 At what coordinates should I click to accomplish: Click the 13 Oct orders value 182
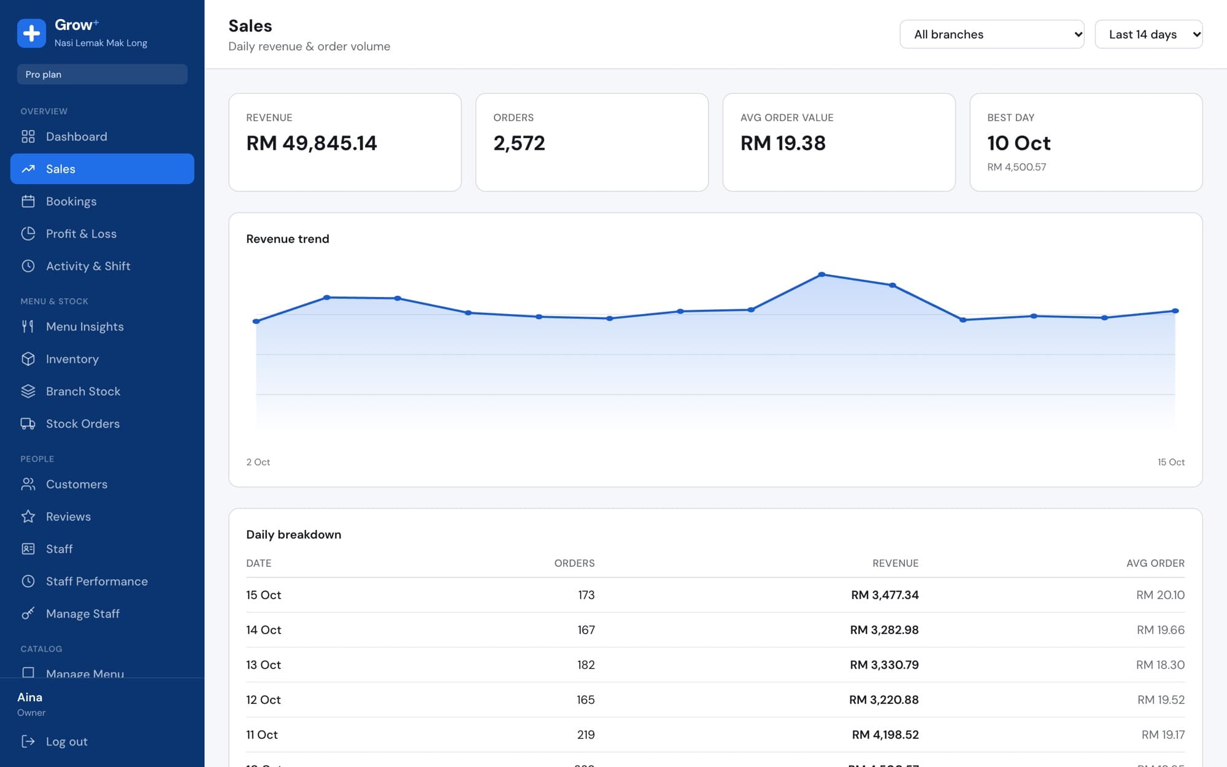[586, 665]
